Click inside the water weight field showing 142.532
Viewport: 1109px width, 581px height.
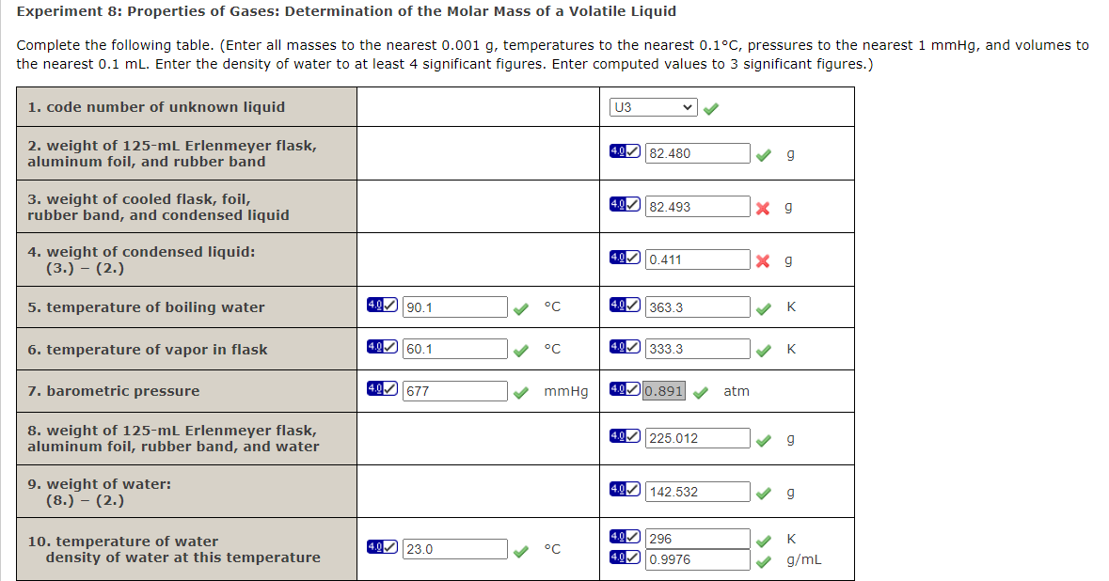coord(696,490)
